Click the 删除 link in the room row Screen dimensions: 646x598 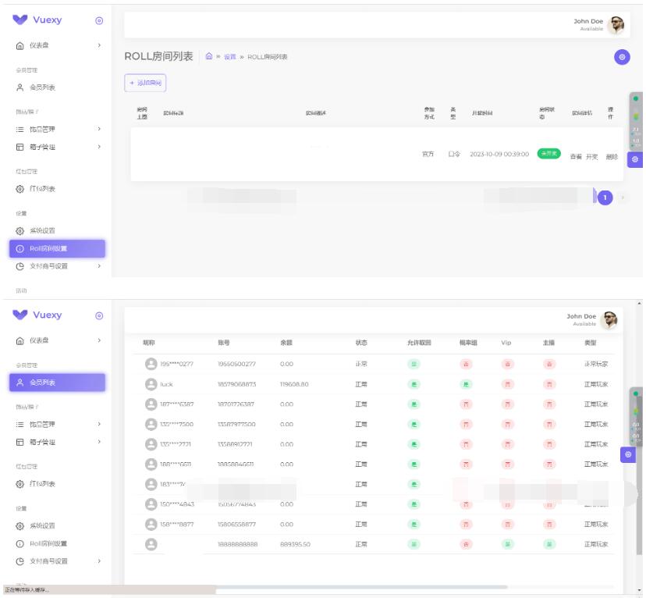point(612,157)
